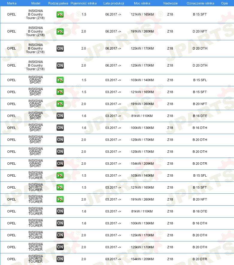
Task: Click 81kW / 110KM in Grand Sport row
Action: coord(142,116)
